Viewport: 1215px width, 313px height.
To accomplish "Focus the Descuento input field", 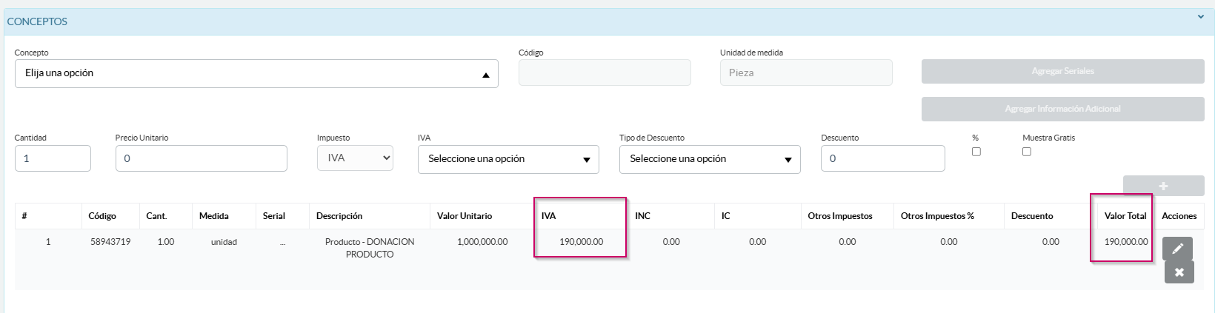I will 882,158.
